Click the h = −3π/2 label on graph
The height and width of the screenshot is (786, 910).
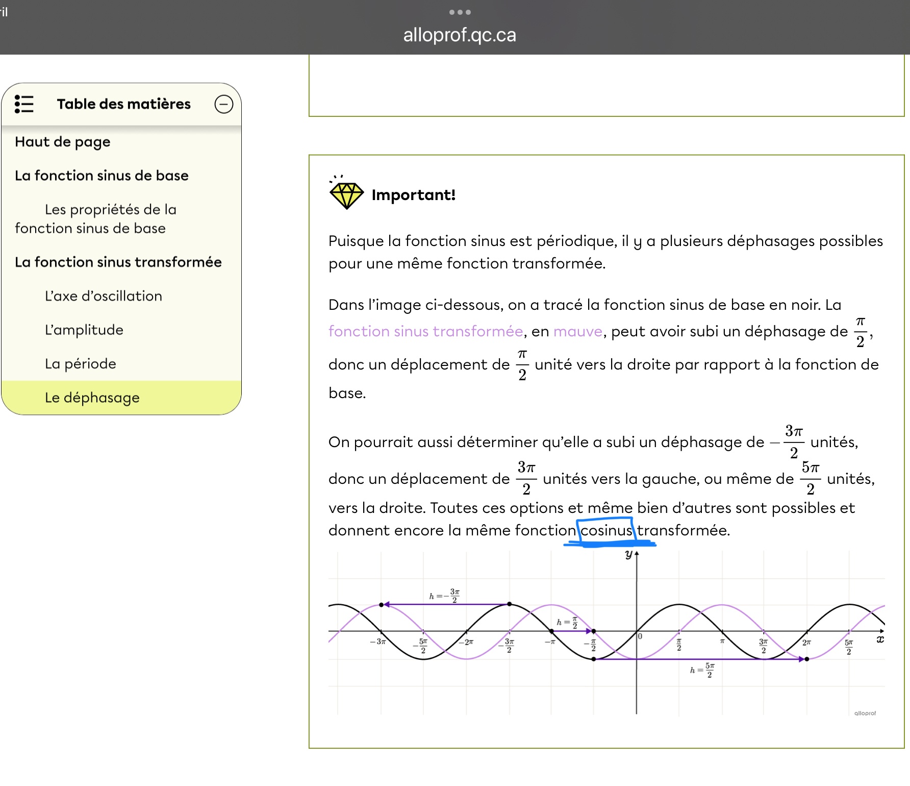point(444,596)
